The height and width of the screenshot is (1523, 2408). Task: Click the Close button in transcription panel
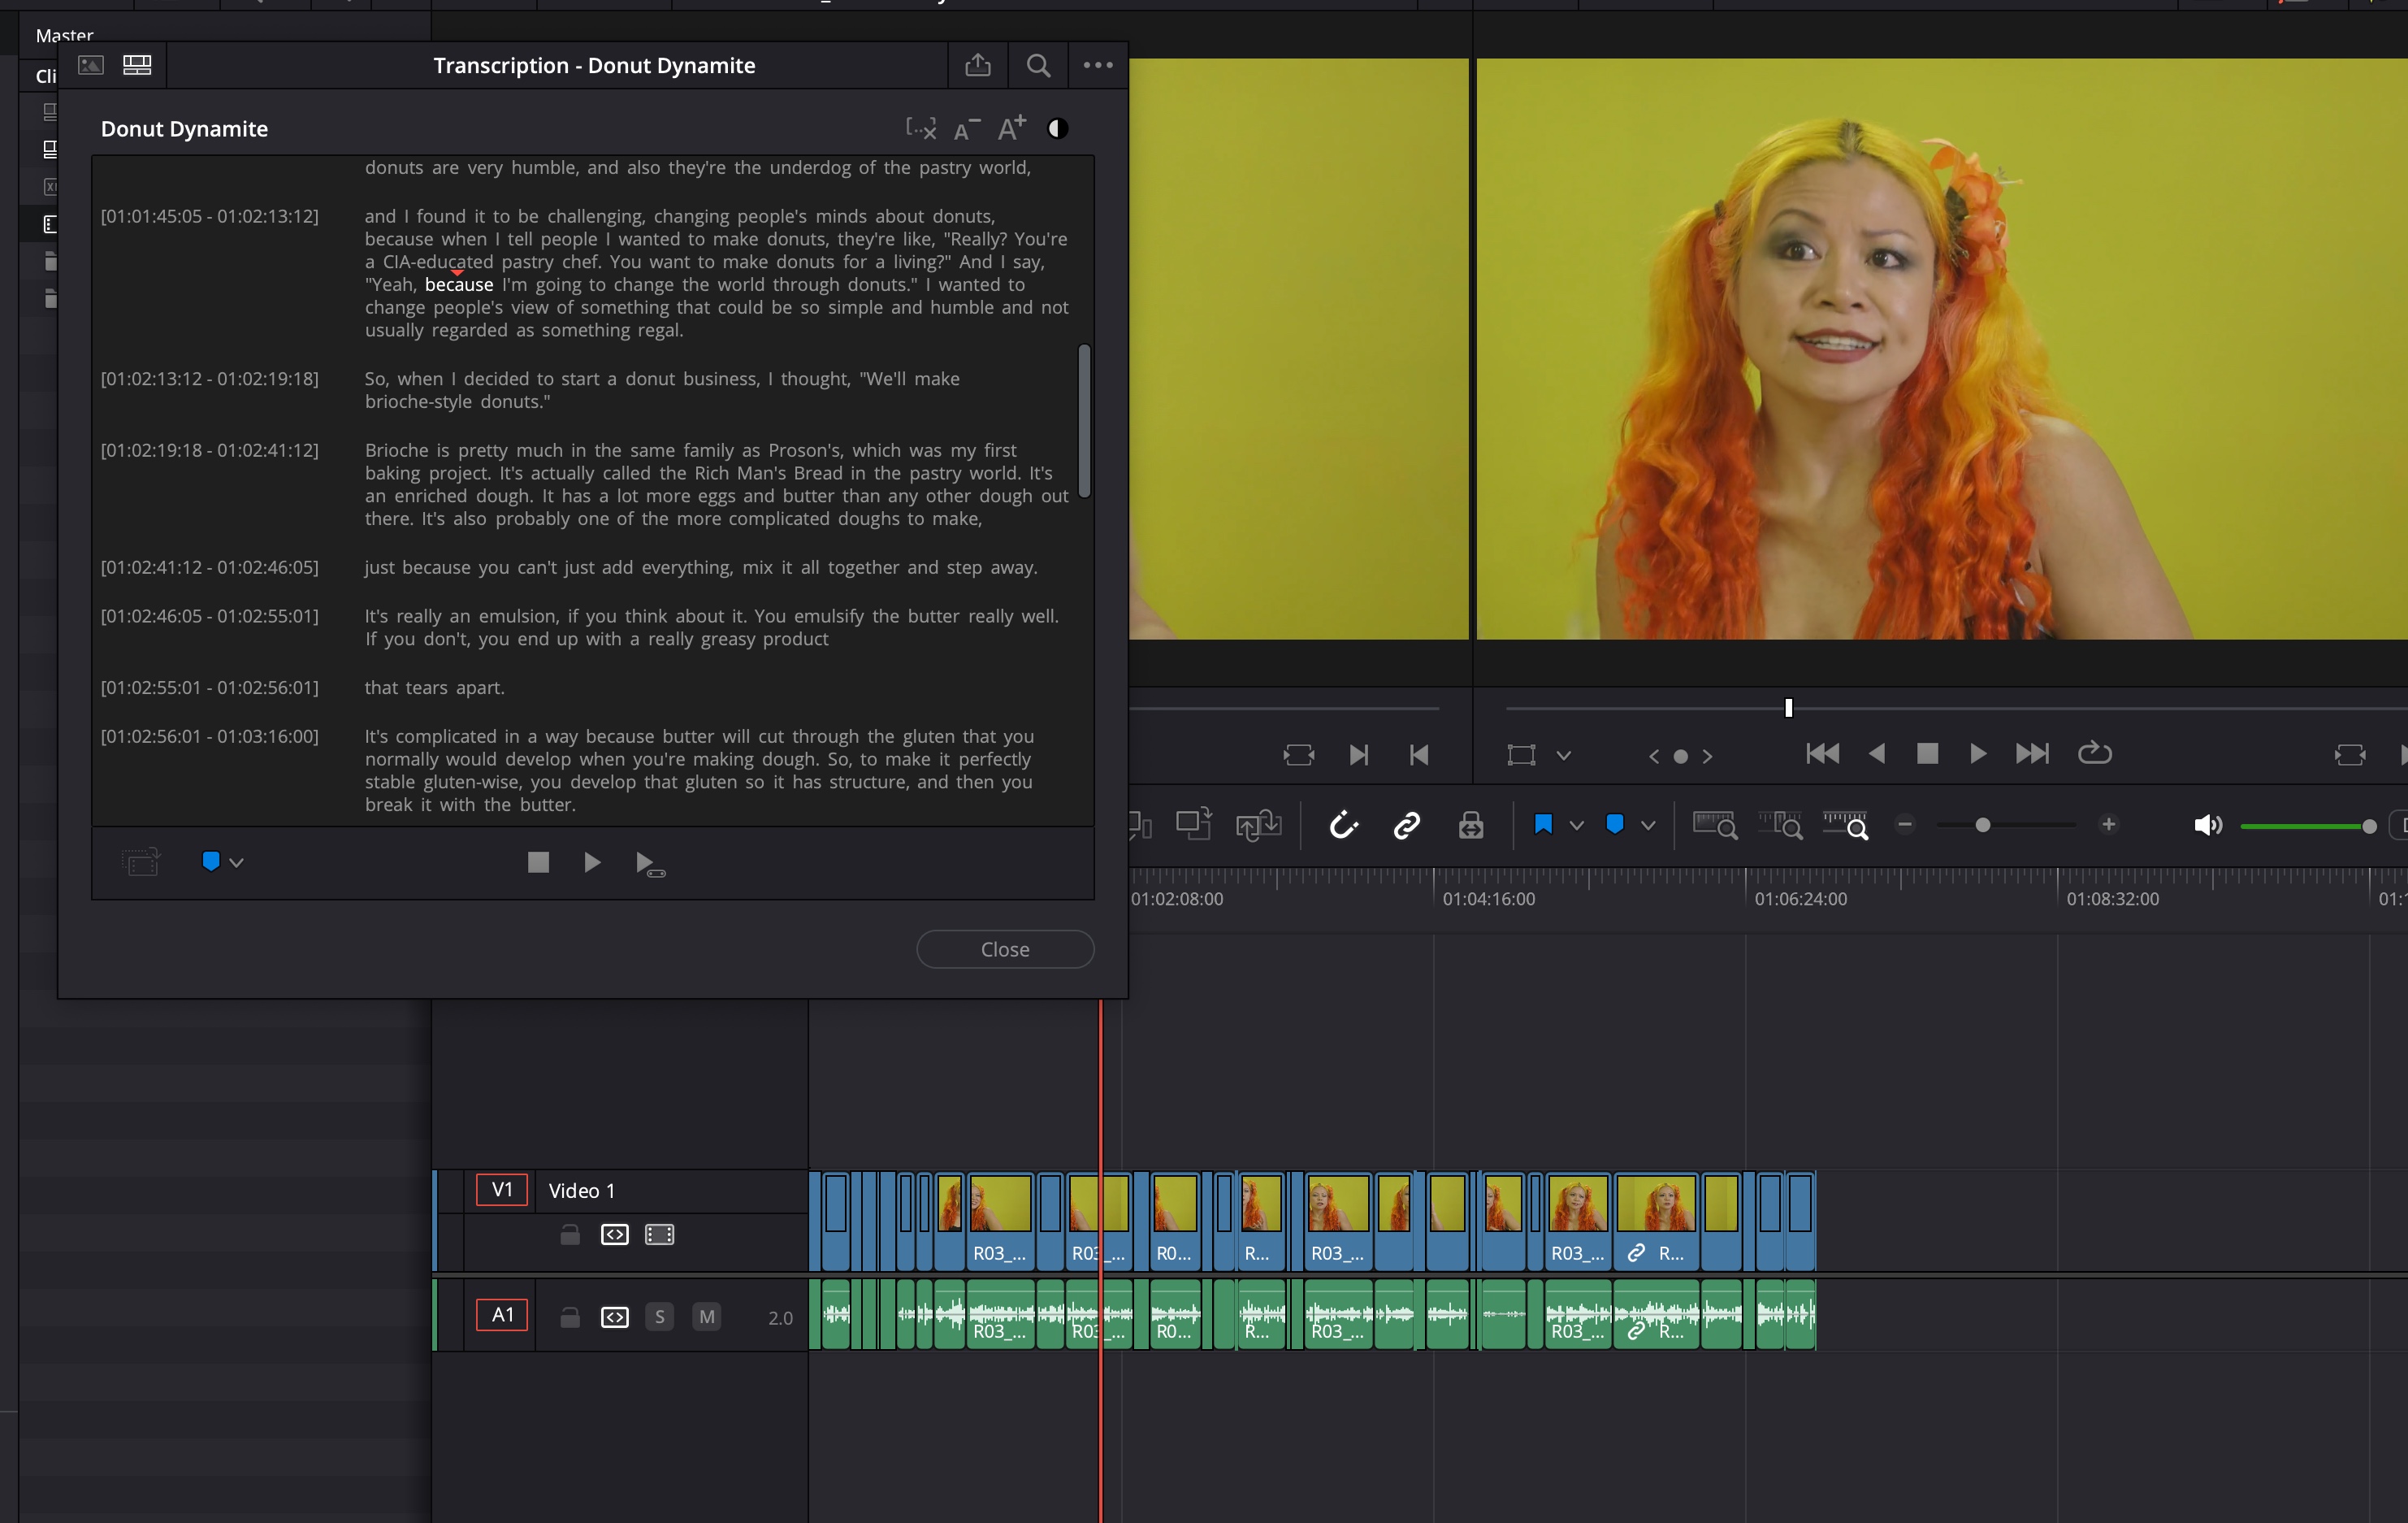click(x=1005, y=949)
